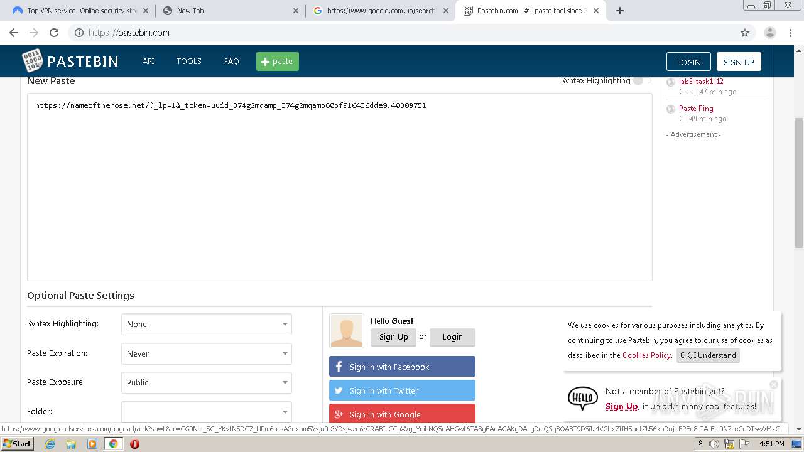
Task: Open media player from the taskbar
Action: click(92, 444)
